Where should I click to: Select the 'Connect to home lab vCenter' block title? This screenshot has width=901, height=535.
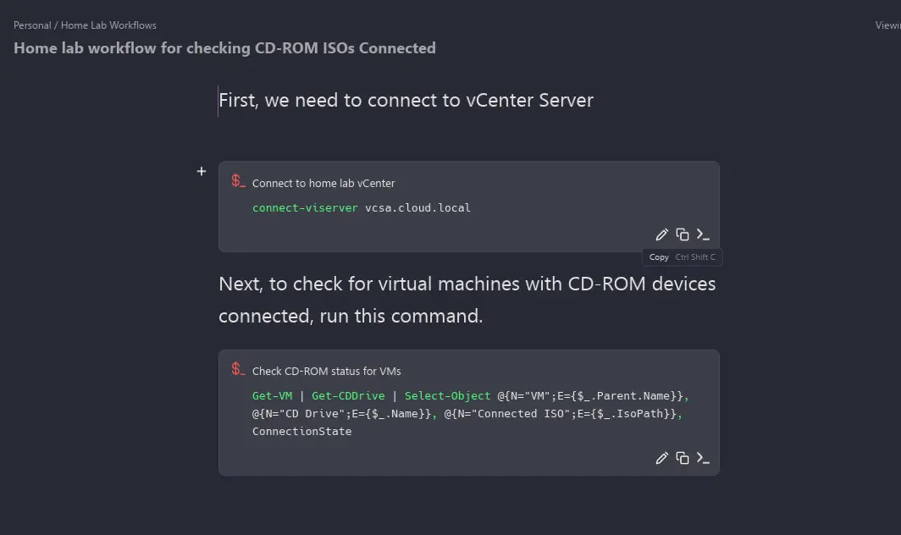coord(323,183)
